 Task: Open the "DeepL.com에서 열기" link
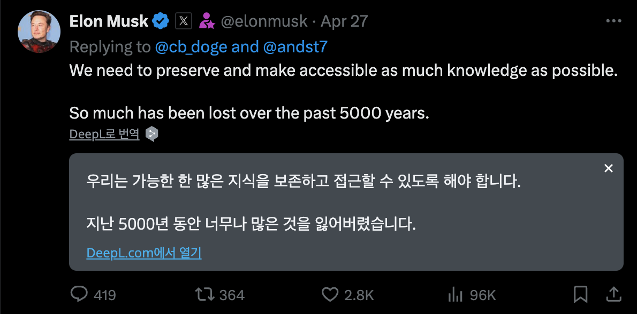[144, 253]
